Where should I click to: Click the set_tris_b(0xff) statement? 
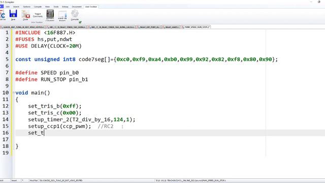(x=55, y=106)
